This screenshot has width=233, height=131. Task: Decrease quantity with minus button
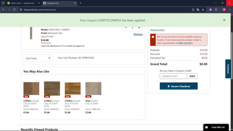point(126,28)
